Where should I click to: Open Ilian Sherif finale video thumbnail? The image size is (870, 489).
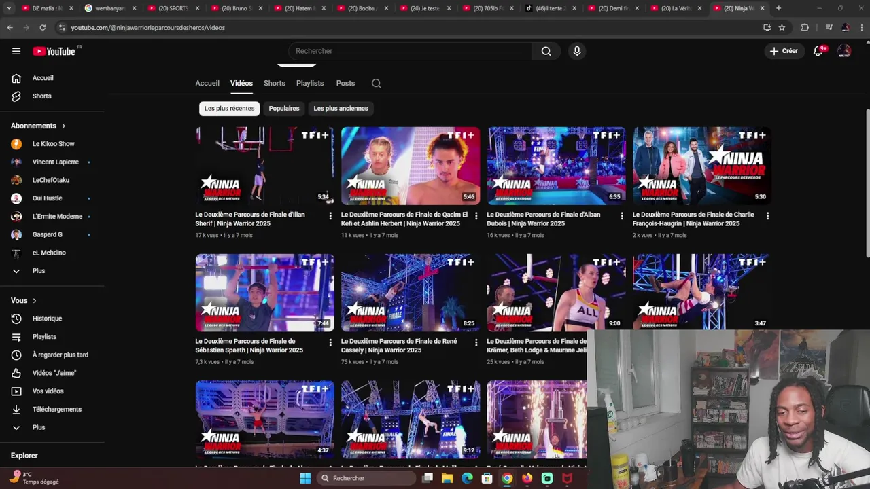pyautogui.click(x=265, y=166)
